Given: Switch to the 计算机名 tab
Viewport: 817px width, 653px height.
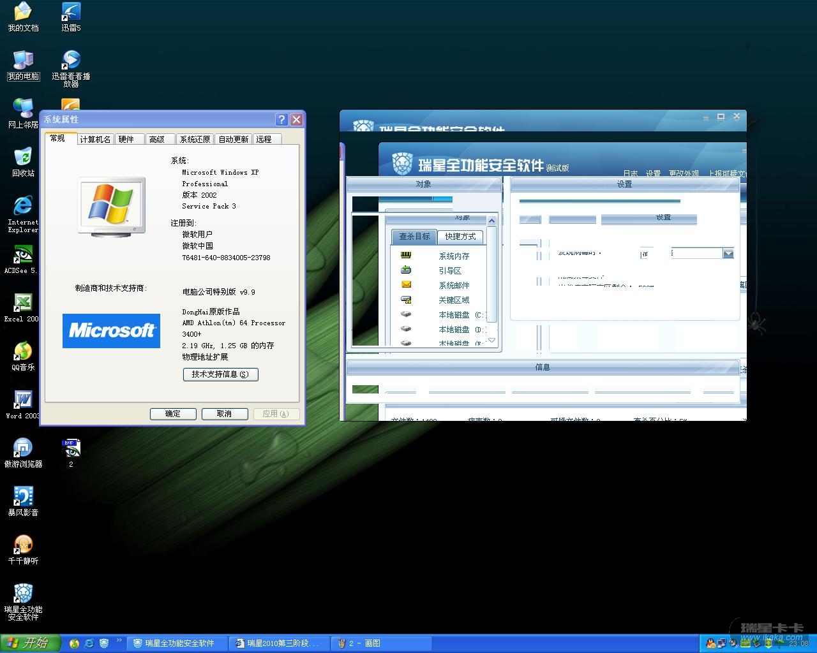Looking at the screenshot, I should click(95, 139).
